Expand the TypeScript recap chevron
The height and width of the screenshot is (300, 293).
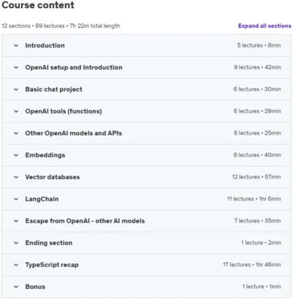pyautogui.click(x=16, y=265)
